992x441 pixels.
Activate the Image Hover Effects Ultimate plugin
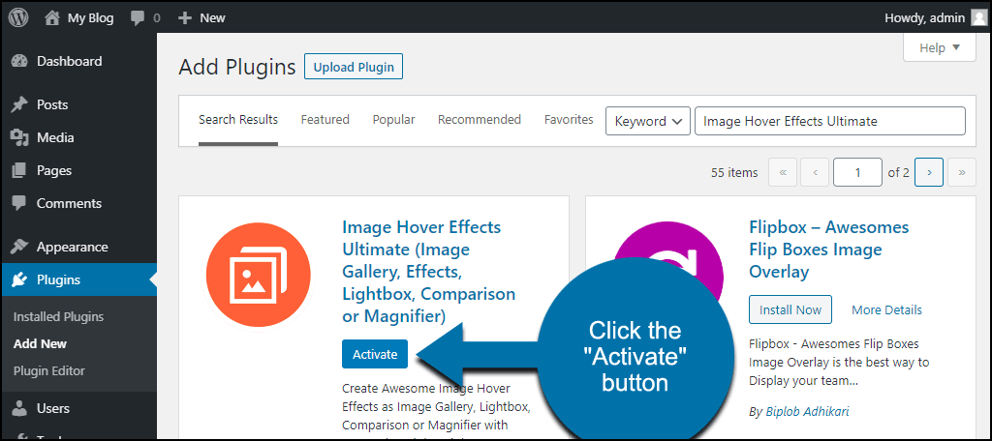pyautogui.click(x=375, y=354)
